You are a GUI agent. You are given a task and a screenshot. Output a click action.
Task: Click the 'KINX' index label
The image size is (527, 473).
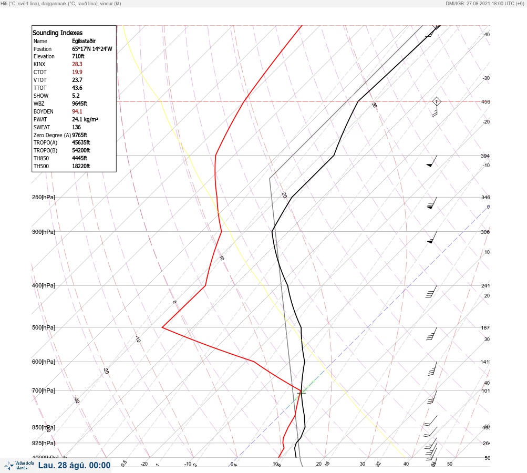pyautogui.click(x=39, y=64)
